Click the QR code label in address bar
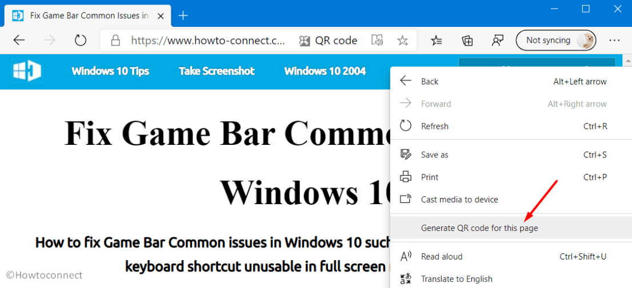 point(336,40)
